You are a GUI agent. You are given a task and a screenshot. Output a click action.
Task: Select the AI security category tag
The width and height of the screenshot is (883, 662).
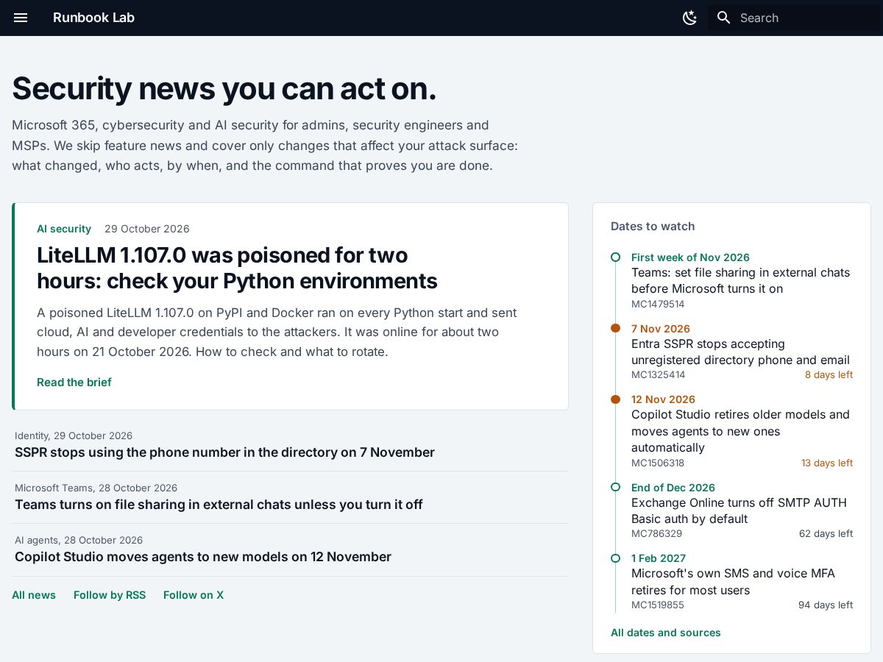click(64, 229)
